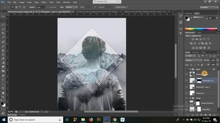
Task: Add a Curves adjustment
Action: click(201, 39)
